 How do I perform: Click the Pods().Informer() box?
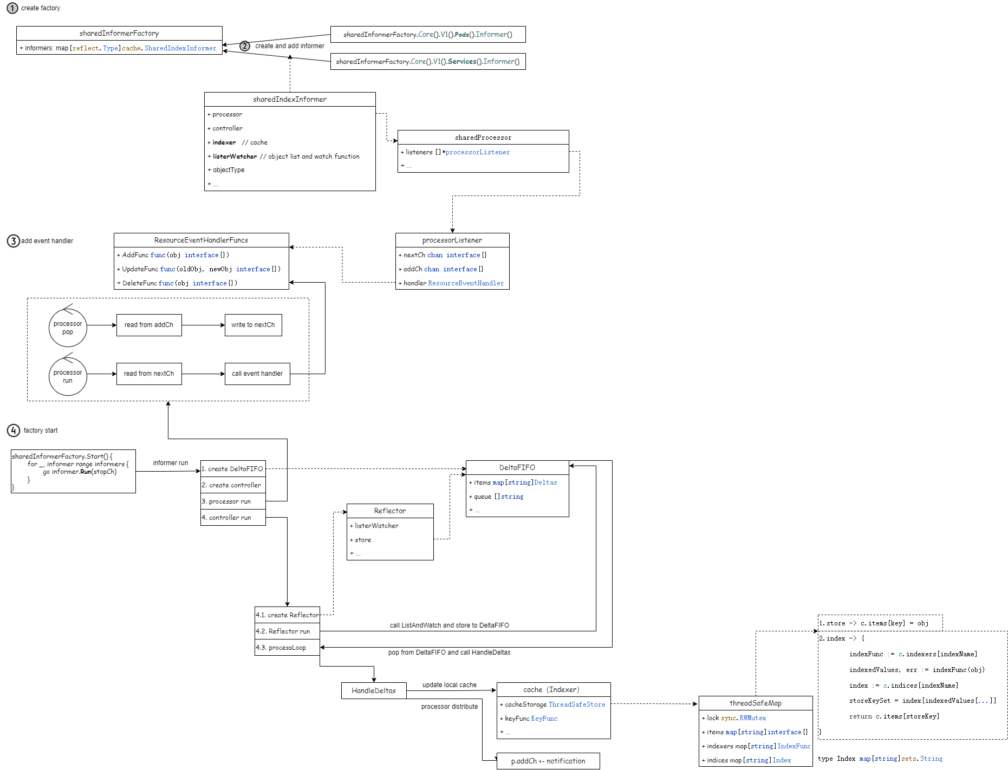point(428,34)
